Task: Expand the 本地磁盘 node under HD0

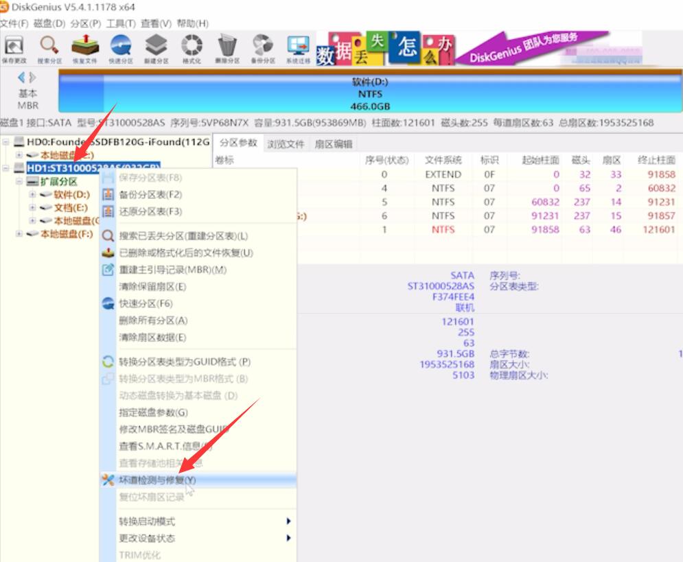Action: (19, 154)
